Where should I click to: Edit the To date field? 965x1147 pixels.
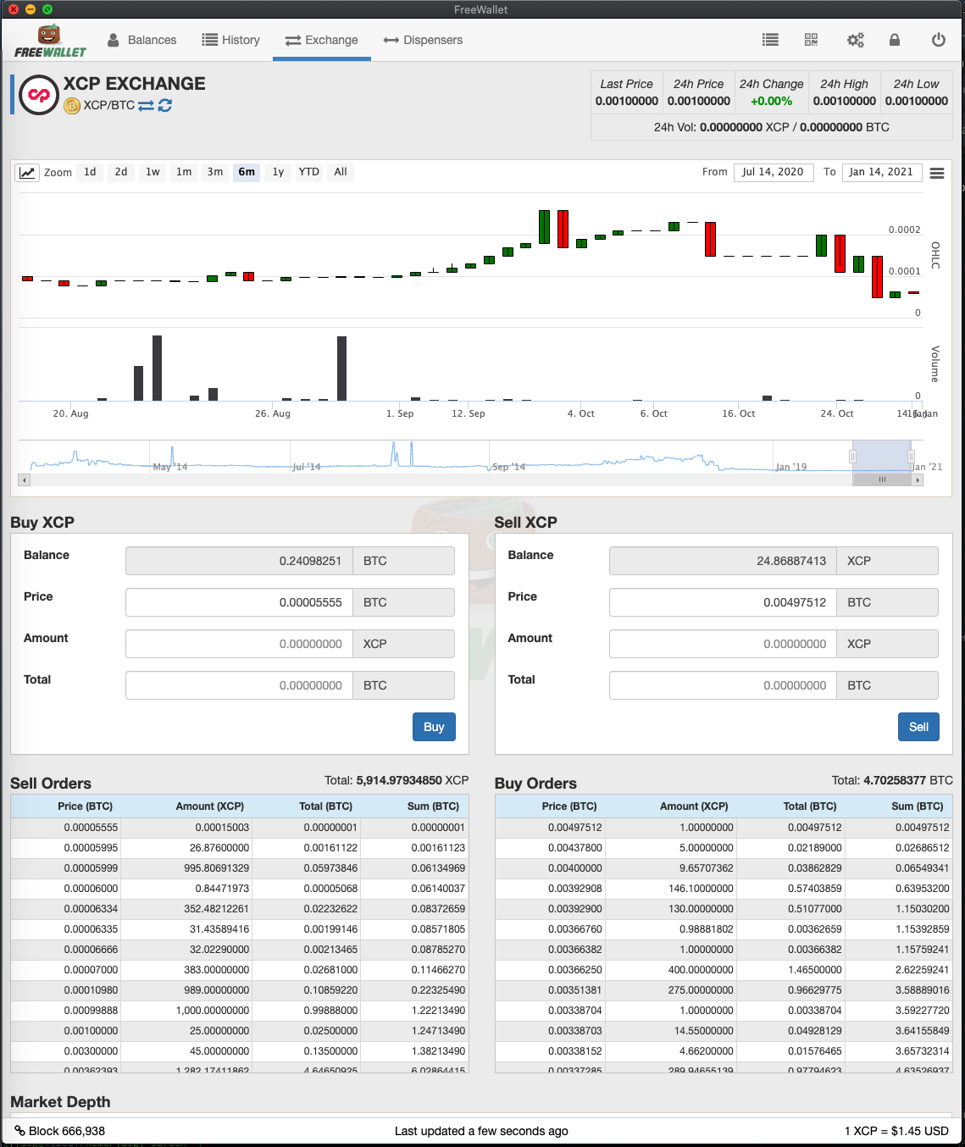[881, 172]
